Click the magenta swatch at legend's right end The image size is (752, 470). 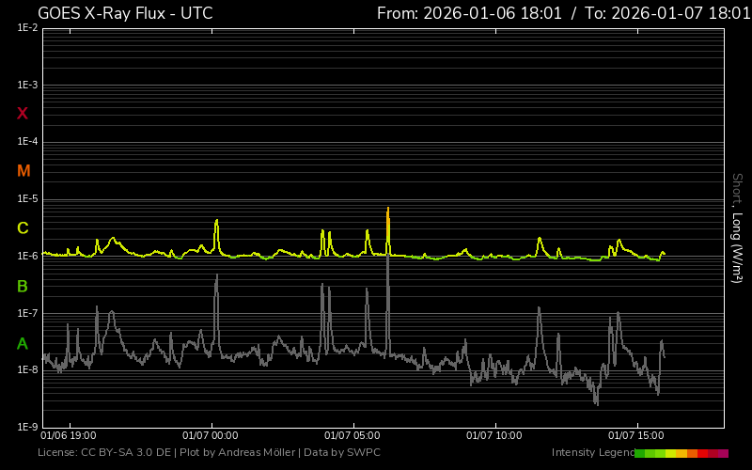(723, 453)
